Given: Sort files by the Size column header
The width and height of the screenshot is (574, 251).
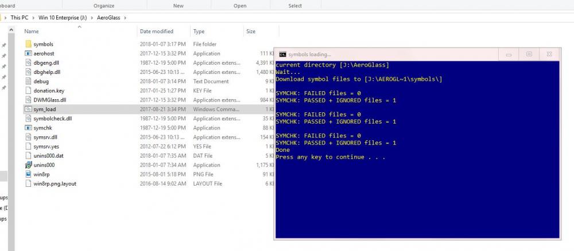Looking at the screenshot, I should (x=251, y=32).
